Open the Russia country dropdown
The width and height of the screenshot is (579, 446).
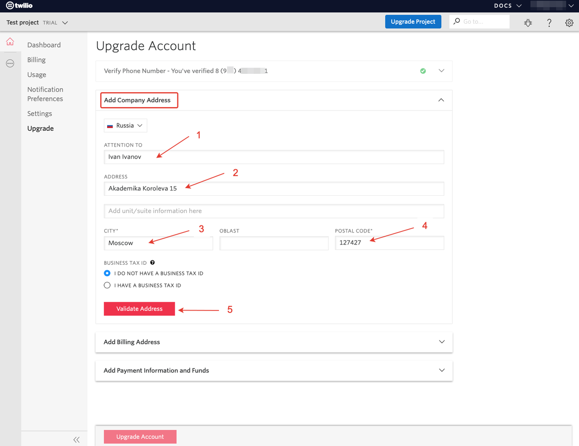[x=125, y=125]
